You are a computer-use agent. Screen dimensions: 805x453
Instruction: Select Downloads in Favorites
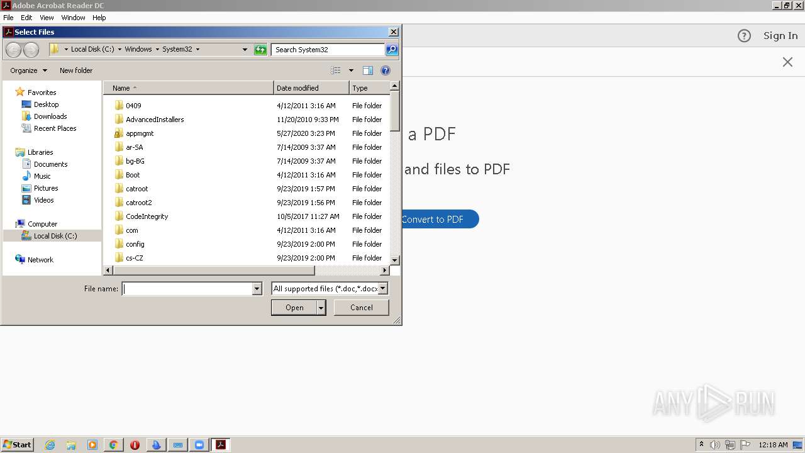[x=50, y=116]
